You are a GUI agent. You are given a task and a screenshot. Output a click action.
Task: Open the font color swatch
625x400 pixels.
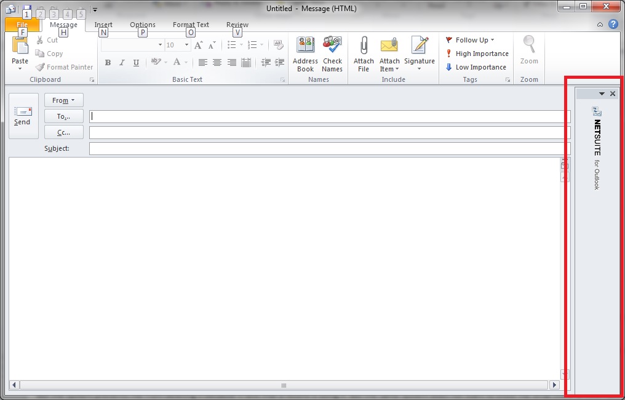pos(177,63)
